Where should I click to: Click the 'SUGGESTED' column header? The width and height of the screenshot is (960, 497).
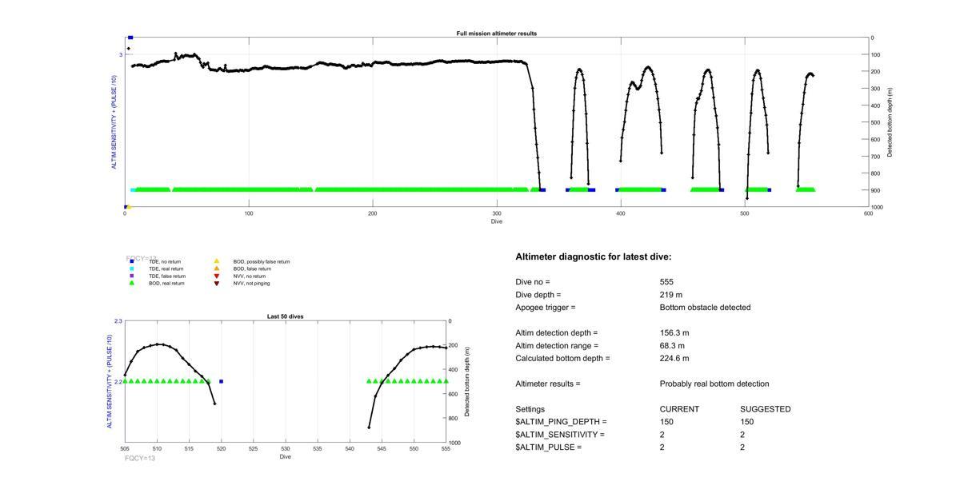(x=765, y=410)
